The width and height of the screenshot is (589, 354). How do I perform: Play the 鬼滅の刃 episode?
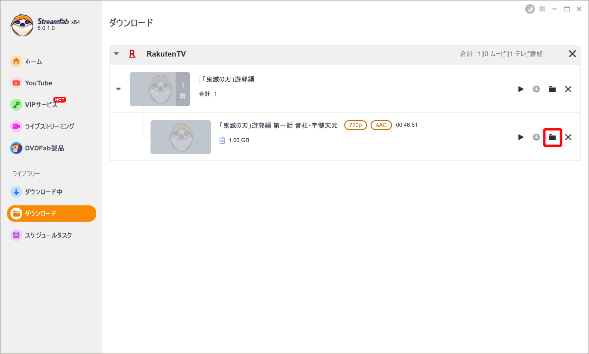pyautogui.click(x=520, y=137)
